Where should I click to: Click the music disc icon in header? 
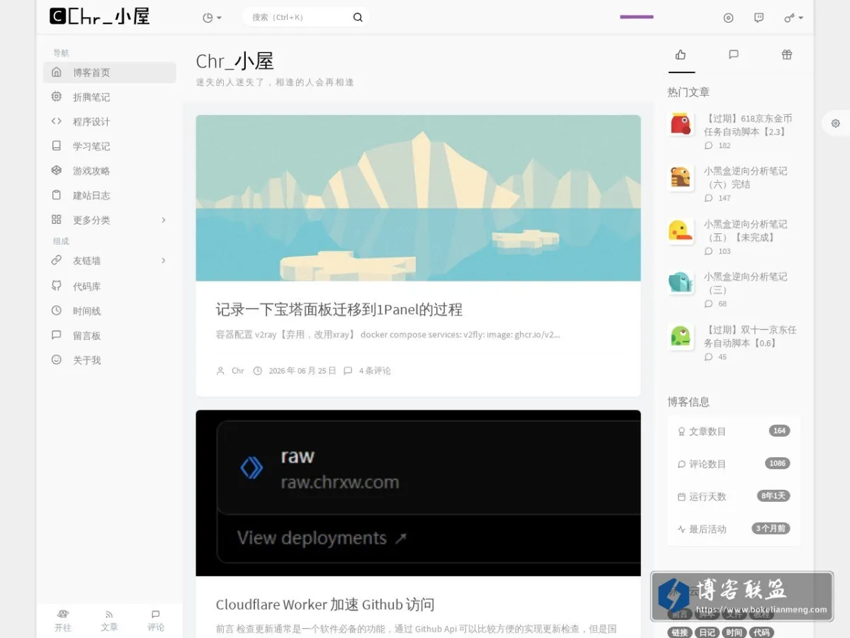point(728,18)
